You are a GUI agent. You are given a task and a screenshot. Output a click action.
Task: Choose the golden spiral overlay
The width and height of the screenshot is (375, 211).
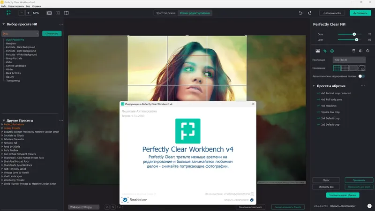(x=361, y=68)
